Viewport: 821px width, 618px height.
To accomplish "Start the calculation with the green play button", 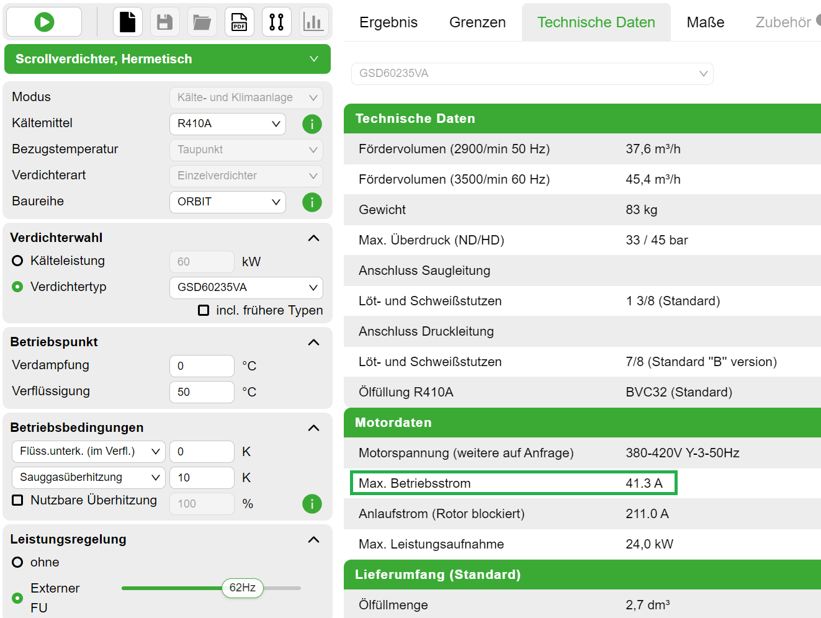I will (x=43, y=21).
